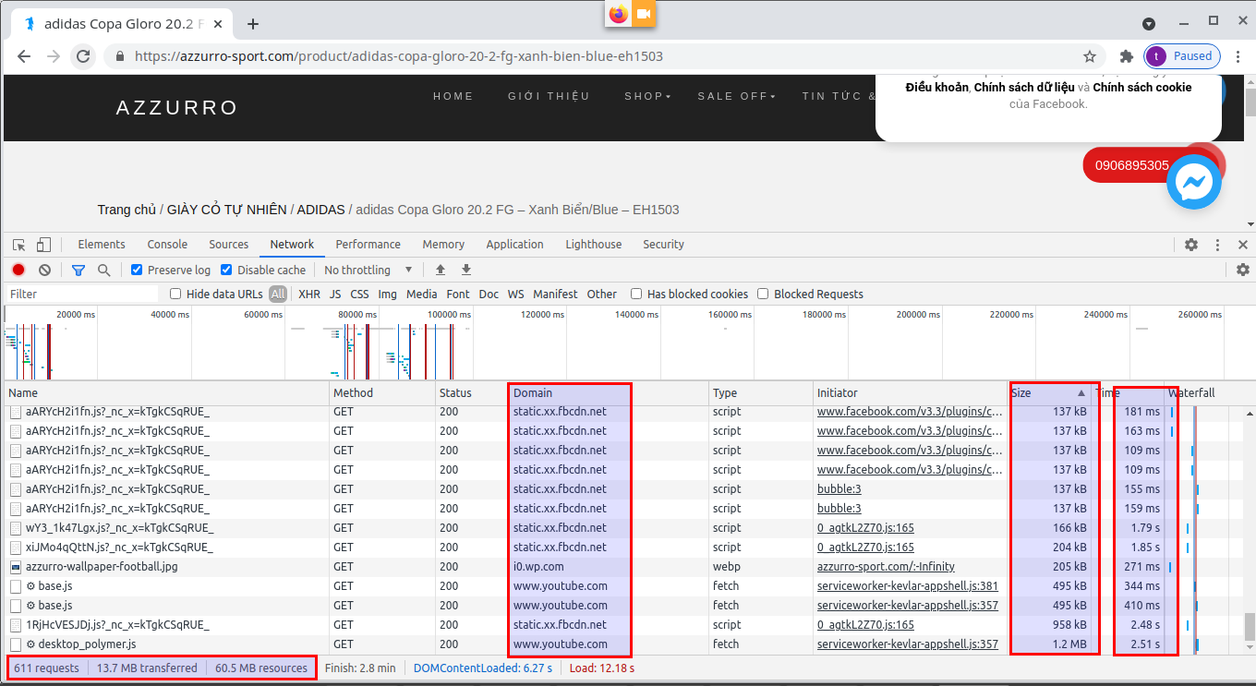Filter requests by Img type
The height and width of the screenshot is (686, 1256).
tap(387, 294)
